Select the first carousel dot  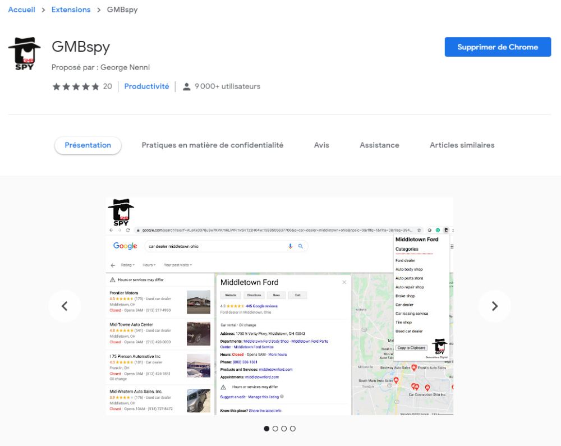click(266, 429)
